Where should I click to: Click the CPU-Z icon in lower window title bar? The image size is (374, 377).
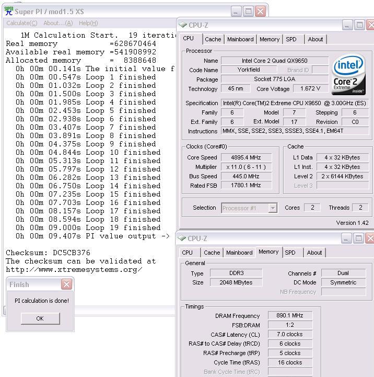click(182, 238)
